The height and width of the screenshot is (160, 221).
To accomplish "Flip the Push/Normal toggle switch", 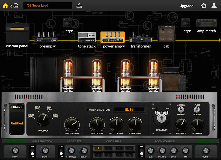I will [x=197, y=109].
